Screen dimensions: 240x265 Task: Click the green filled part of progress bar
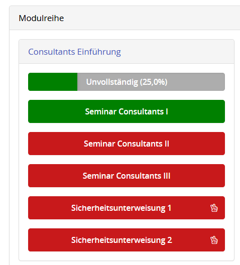click(x=53, y=82)
